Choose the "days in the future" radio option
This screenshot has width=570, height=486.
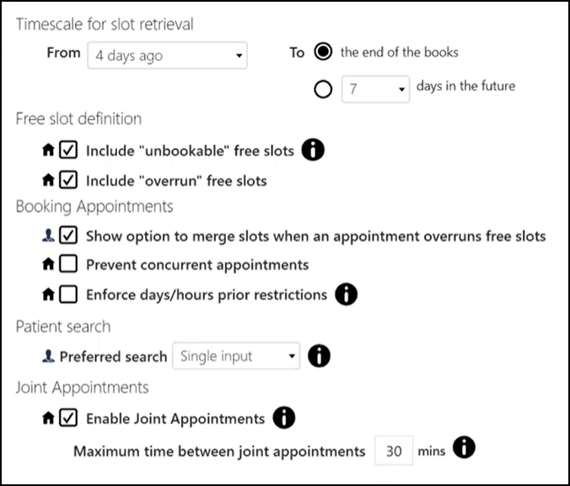[x=322, y=88]
